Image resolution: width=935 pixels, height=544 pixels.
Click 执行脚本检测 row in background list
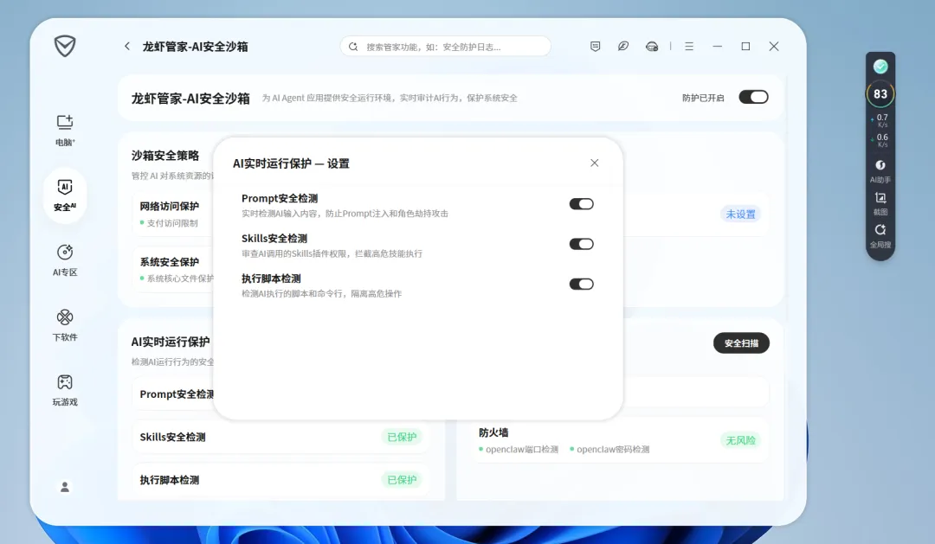pos(281,480)
